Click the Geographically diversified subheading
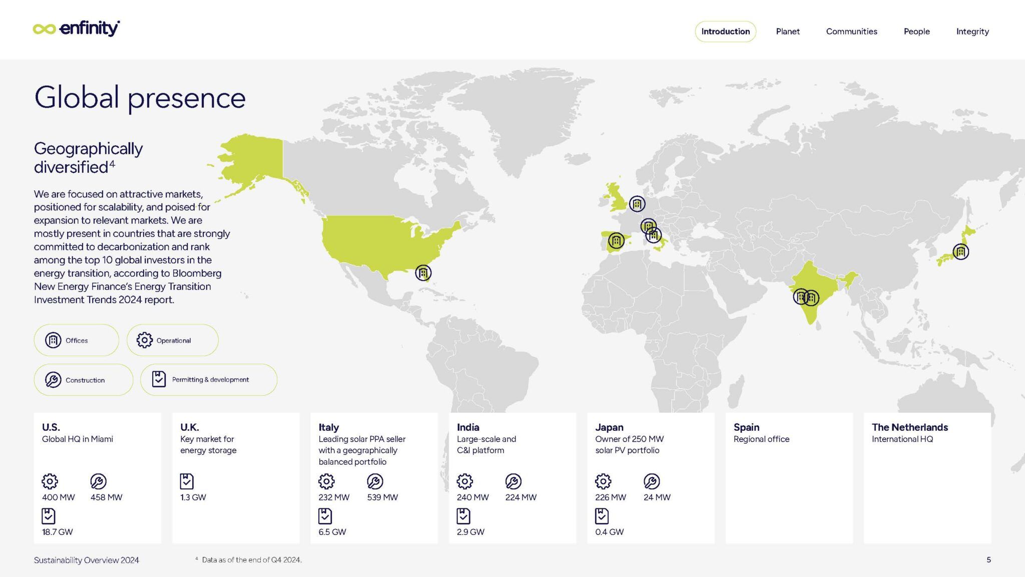This screenshot has height=577, width=1025. click(x=89, y=157)
